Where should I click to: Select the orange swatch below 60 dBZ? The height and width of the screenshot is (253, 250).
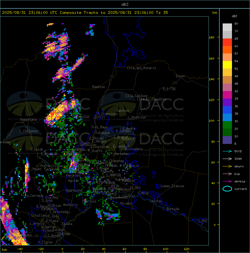(227, 50)
